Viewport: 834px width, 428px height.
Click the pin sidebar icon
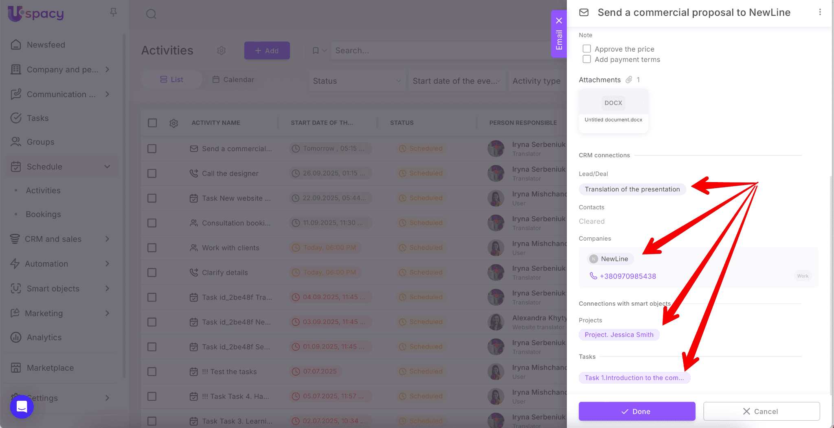click(114, 13)
